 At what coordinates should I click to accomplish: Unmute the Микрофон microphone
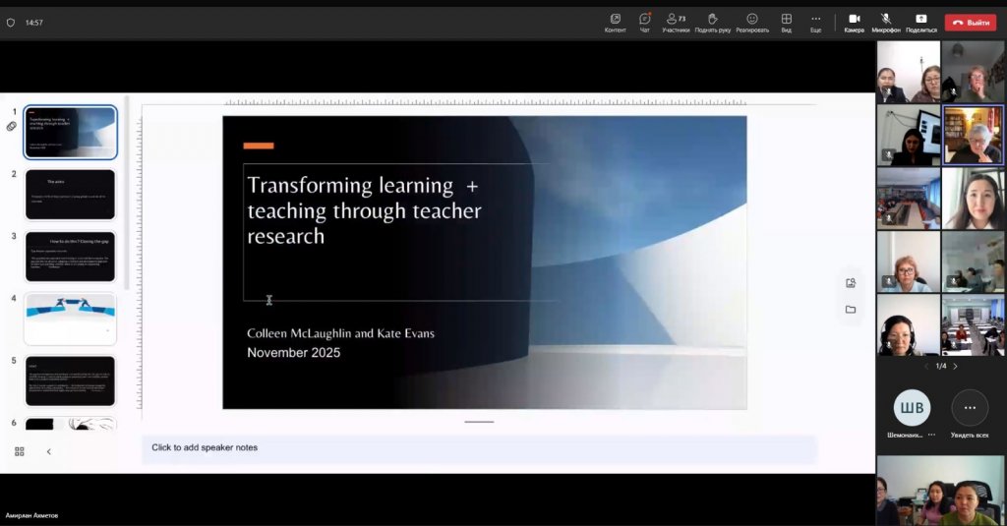[x=885, y=22]
